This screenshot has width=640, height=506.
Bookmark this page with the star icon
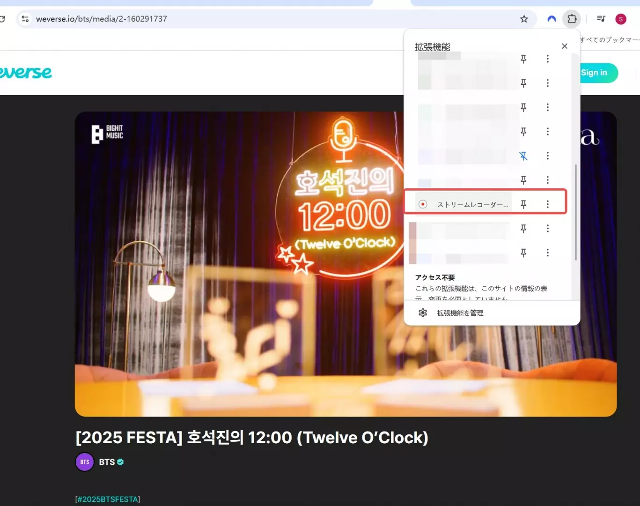pyautogui.click(x=524, y=19)
